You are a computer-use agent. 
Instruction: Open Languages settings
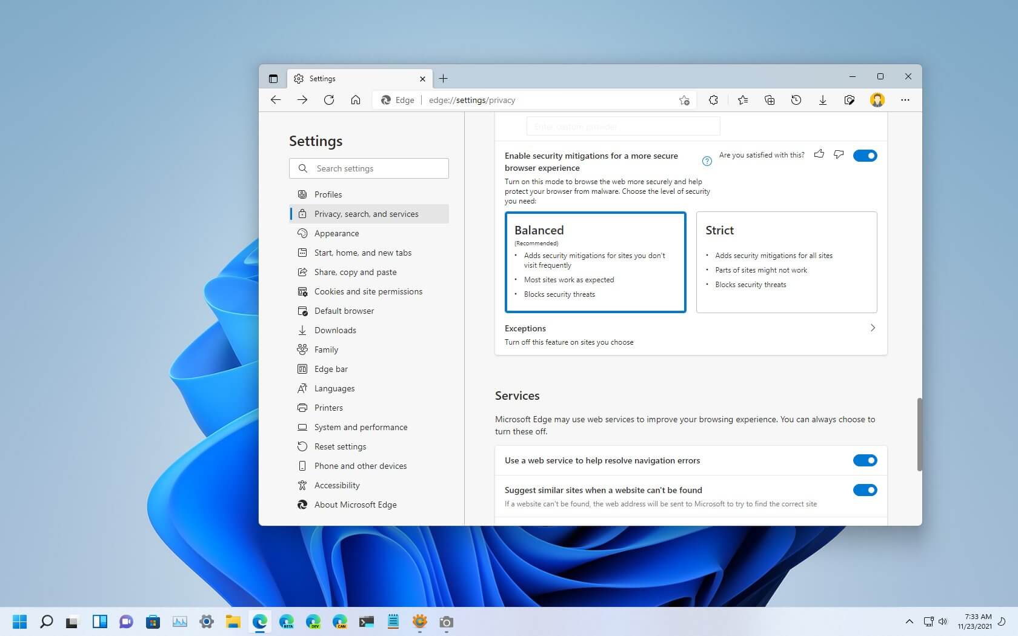[369, 388]
